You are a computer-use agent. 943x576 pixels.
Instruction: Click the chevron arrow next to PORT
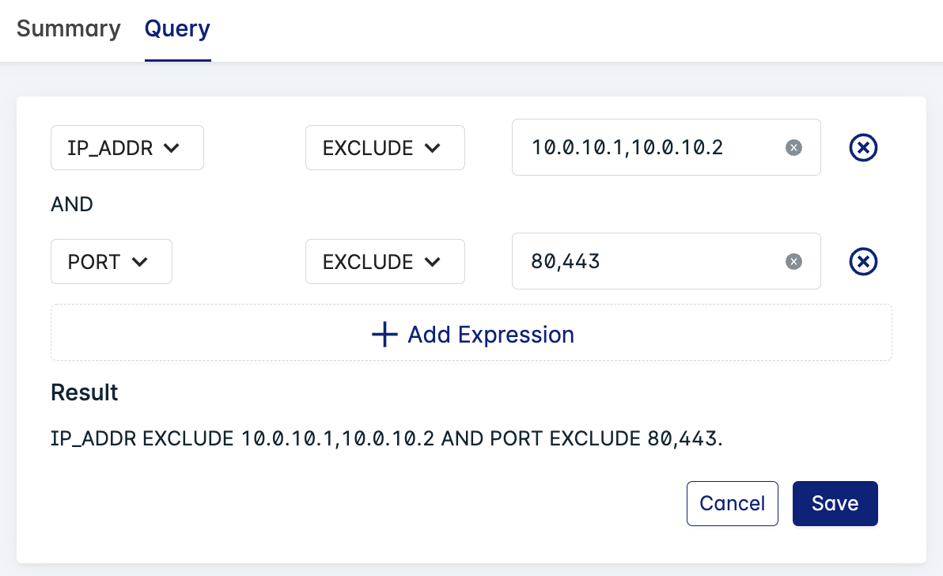click(x=141, y=262)
